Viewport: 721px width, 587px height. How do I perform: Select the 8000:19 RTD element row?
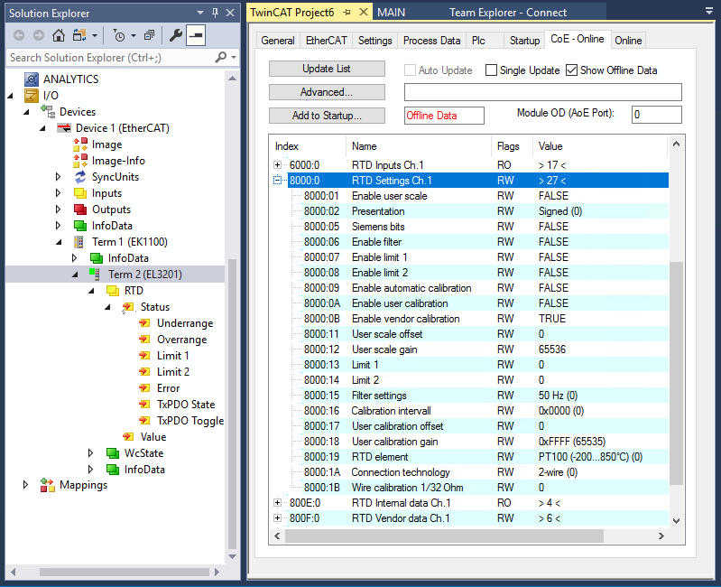point(478,457)
